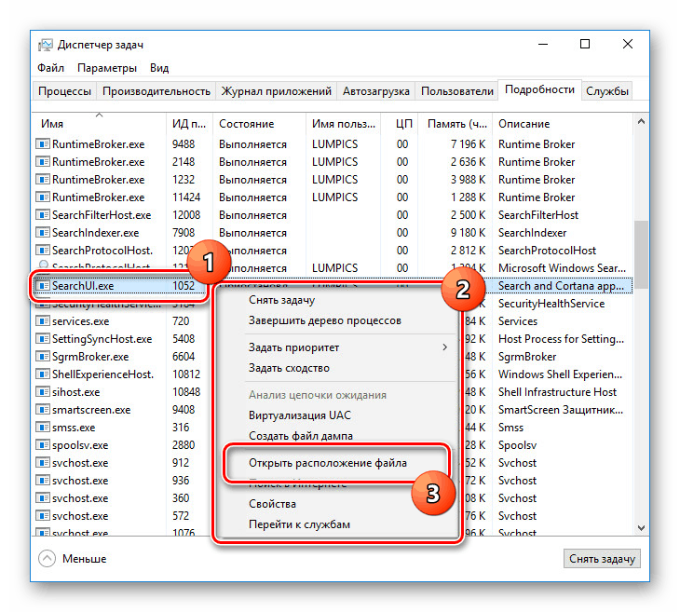Sort by the Память column header
The height and width of the screenshot is (612, 680).
point(456,124)
